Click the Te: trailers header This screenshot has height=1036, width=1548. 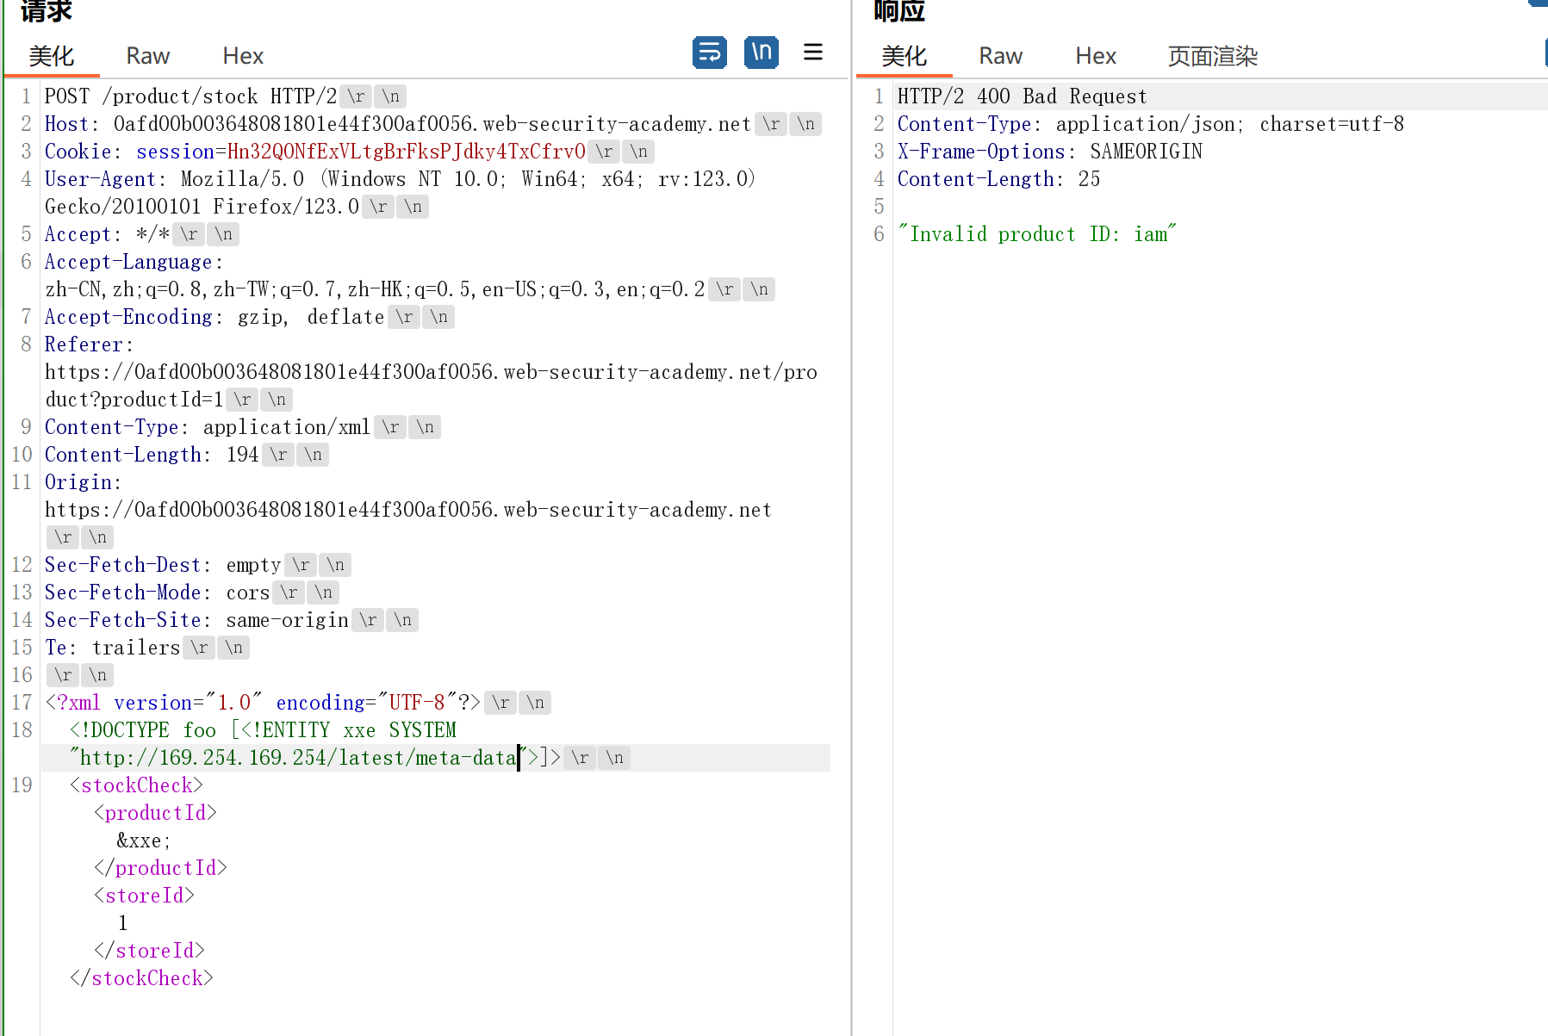112,648
